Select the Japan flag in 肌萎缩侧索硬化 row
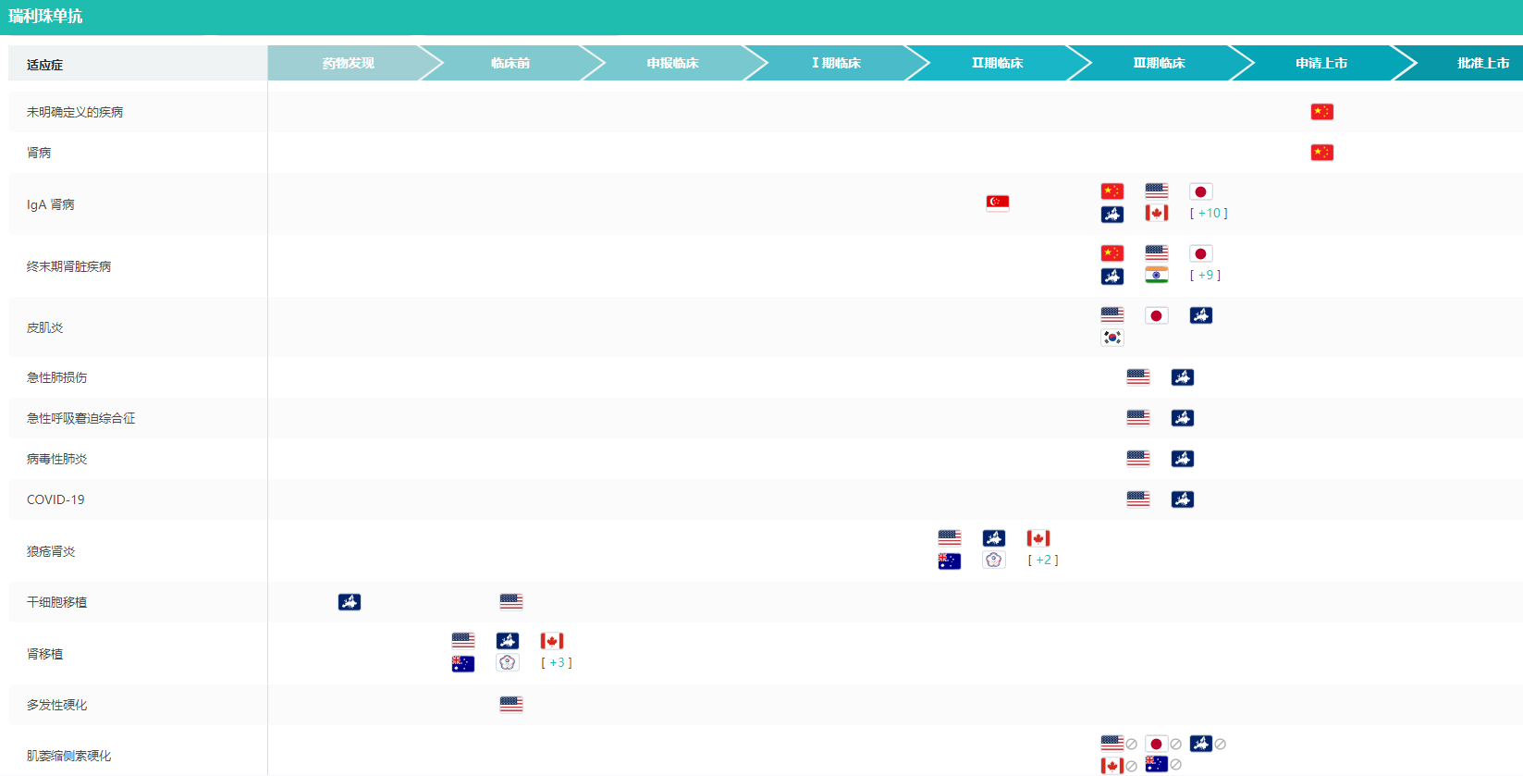1523x776 pixels. 1157,744
